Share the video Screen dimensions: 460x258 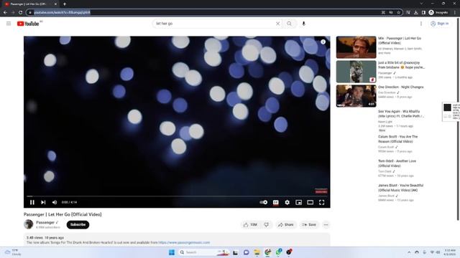click(286, 224)
